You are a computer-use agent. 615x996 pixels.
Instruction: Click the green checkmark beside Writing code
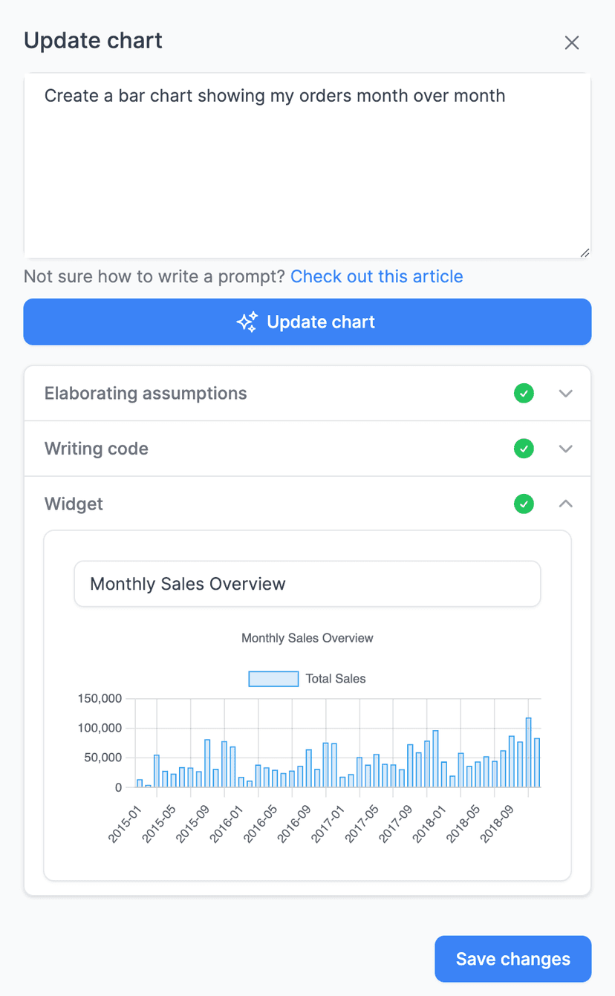[524, 449]
